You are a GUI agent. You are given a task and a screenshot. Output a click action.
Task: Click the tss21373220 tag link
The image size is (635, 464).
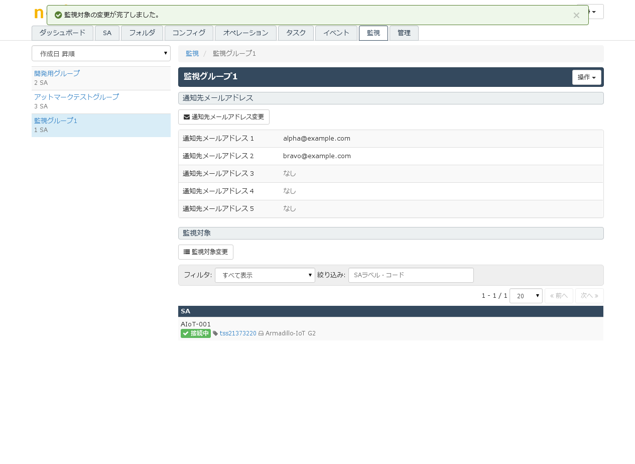pyautogui.click(x=238, y=333)
